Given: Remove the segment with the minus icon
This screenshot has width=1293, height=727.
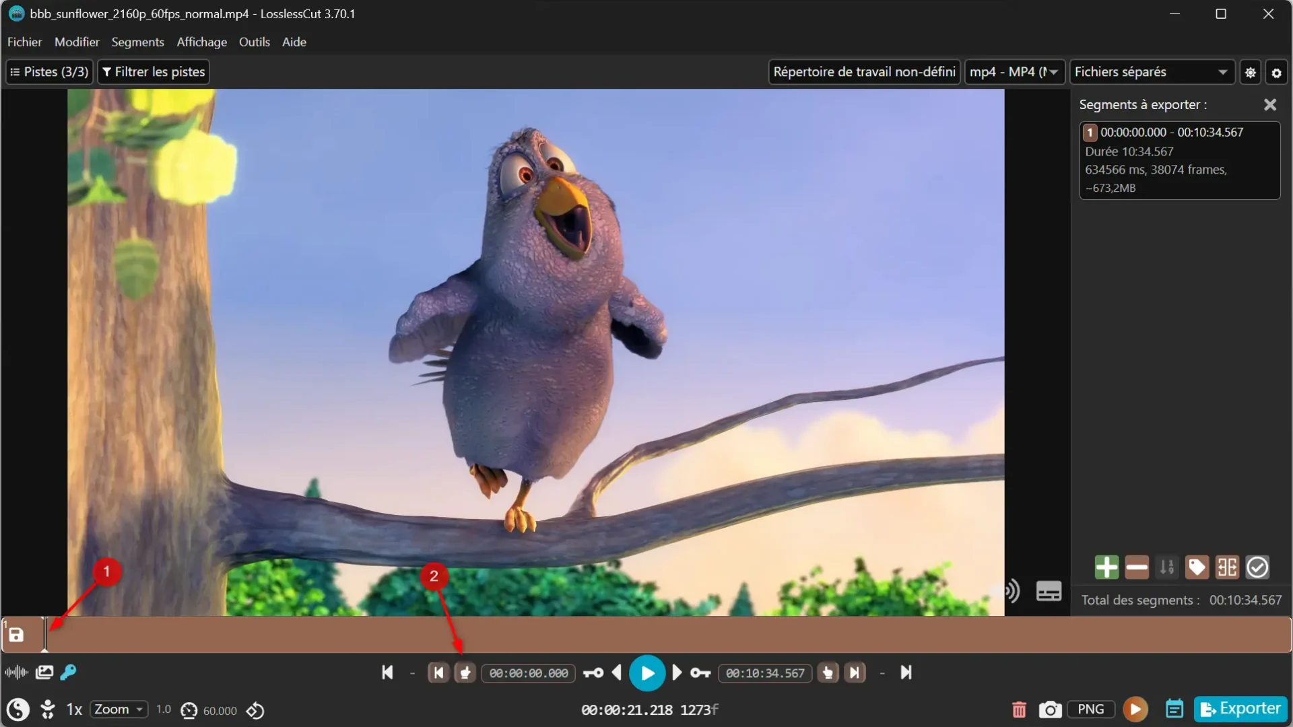Looking at the screenshot, I should (x=1137, y=567).
